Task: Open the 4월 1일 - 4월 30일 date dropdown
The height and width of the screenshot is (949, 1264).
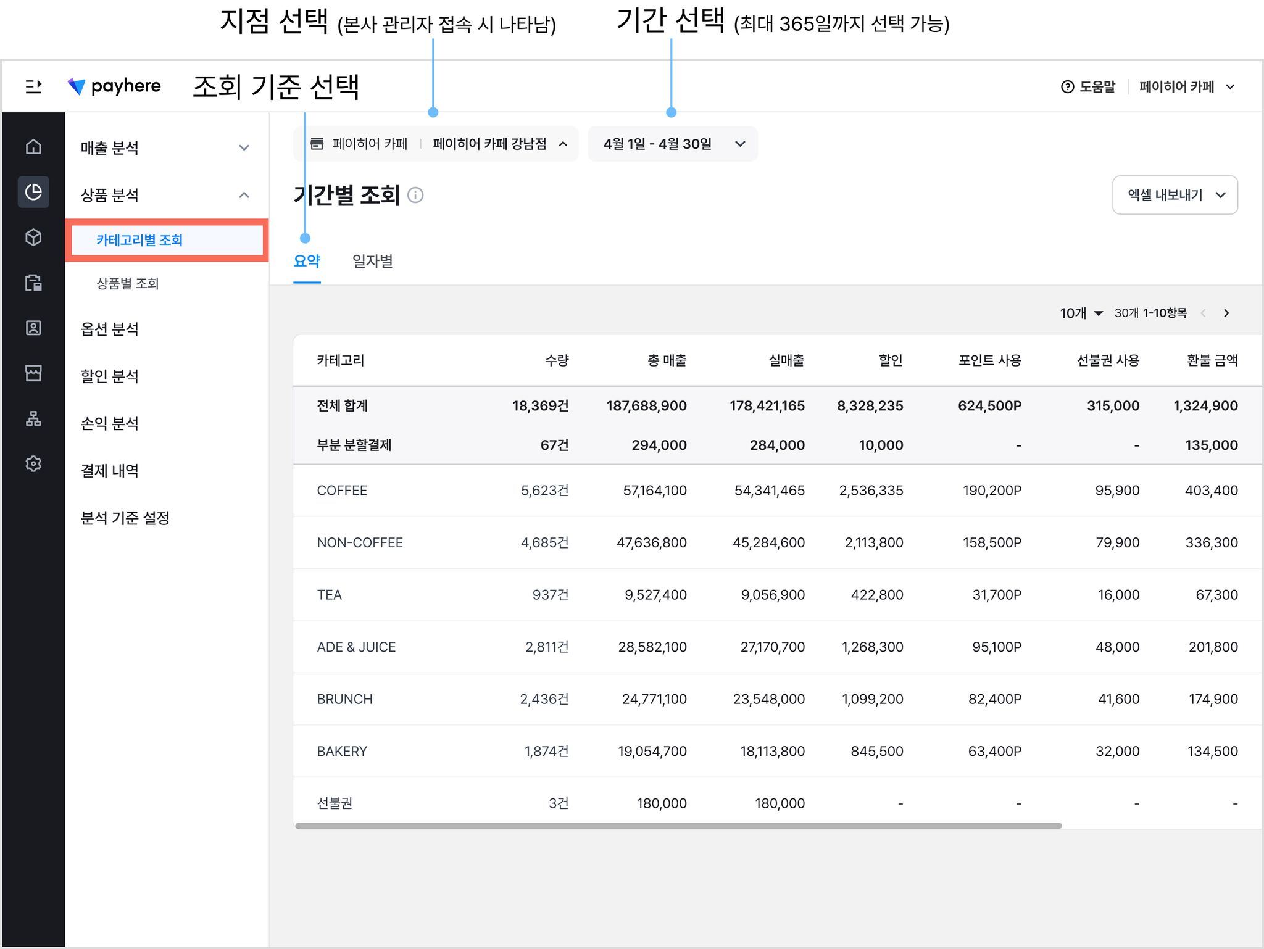Action: [x=673, y=144]
